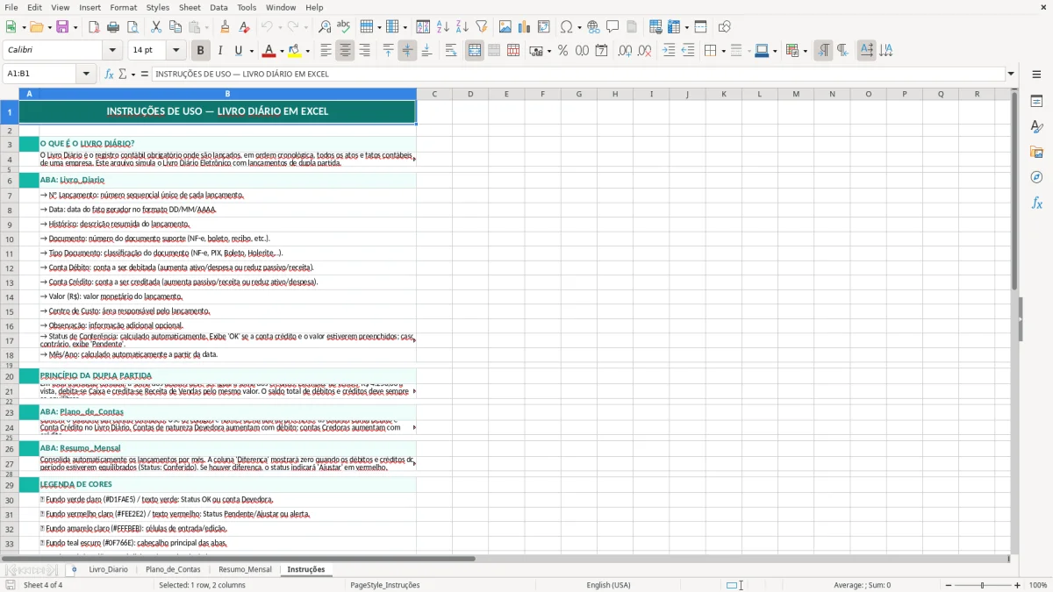Click the Sheet 4 of 4 indicator

coord(43,585)
